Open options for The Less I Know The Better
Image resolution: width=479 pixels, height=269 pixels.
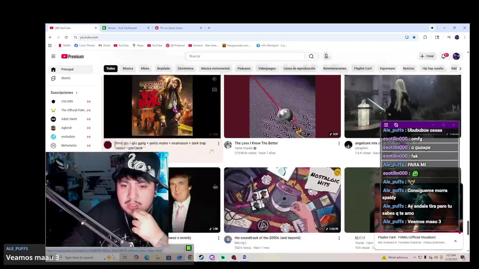(339, 143)
